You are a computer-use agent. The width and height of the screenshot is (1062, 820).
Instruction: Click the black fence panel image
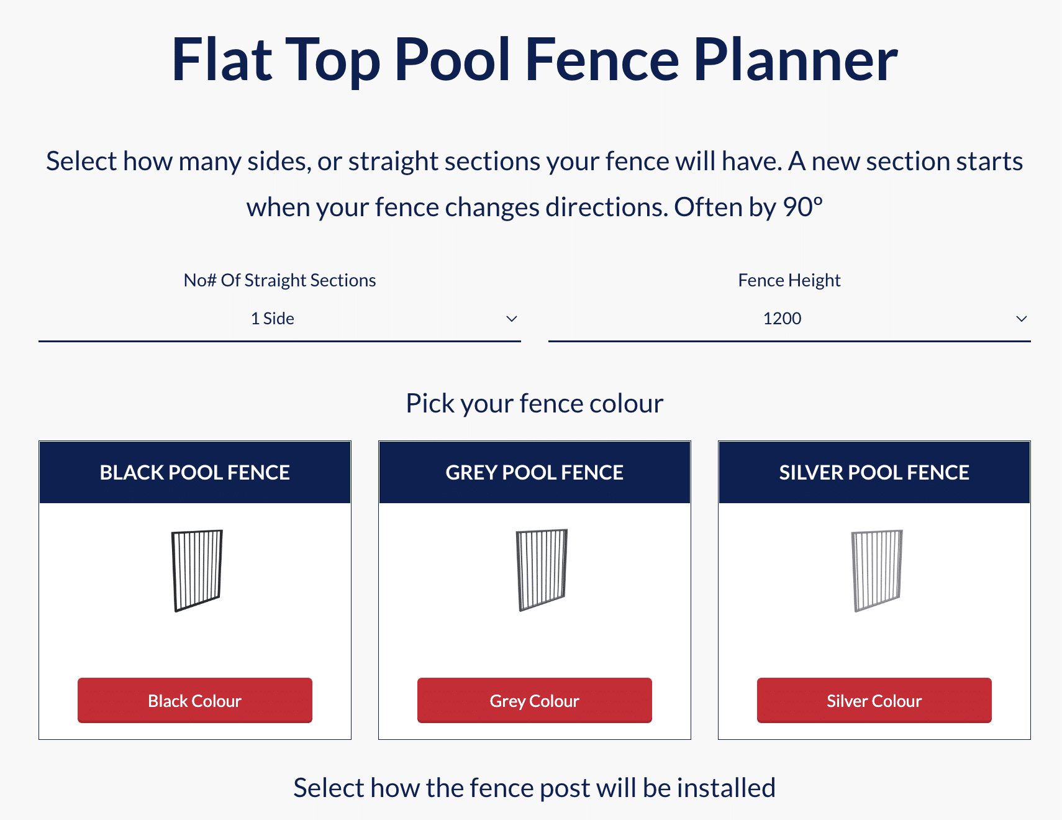point(196,570)
